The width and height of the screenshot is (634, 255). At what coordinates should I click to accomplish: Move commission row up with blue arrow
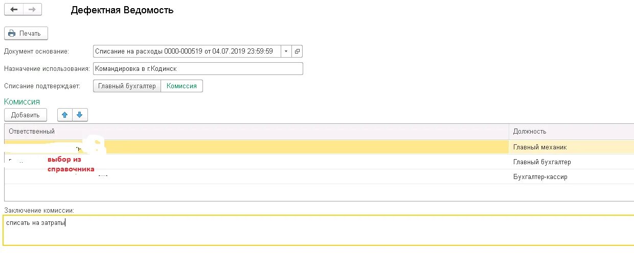65,115
